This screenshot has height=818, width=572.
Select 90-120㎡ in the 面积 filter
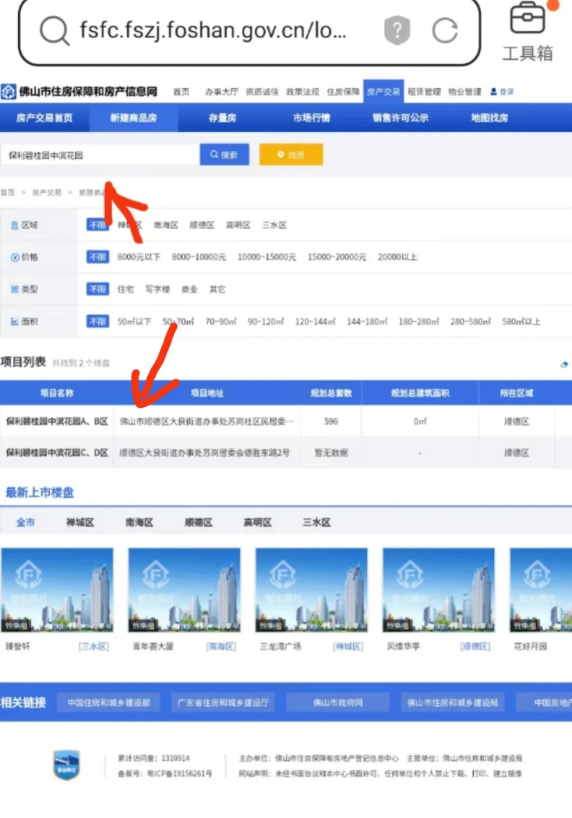tap(266, 321)
